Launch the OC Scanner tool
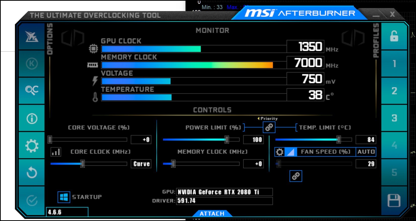The height and width of the screenshot is (221, 416). click(x=32, y=90)
